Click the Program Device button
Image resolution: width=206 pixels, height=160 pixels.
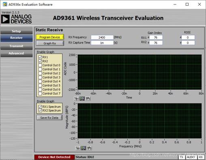click(50, 37)
